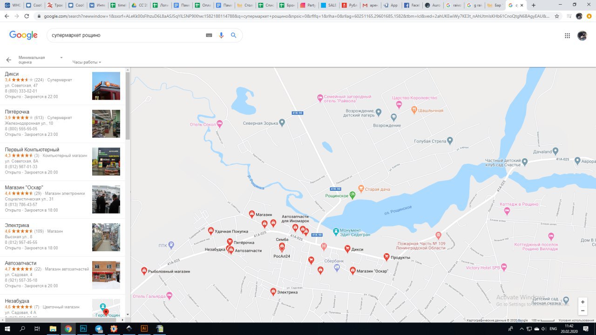Click the РосАл24 map marker

click(x=282, y=247)
